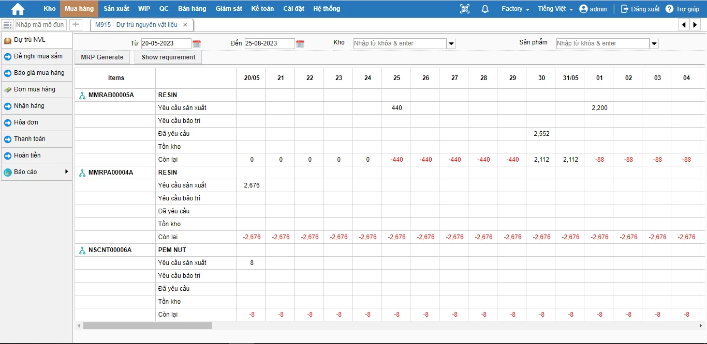Viewport: 707px width, 344px height.
Task: Click the plus add module button
Action: click(x=76, y=24)
